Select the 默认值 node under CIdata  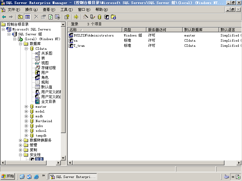coord(47,87)
